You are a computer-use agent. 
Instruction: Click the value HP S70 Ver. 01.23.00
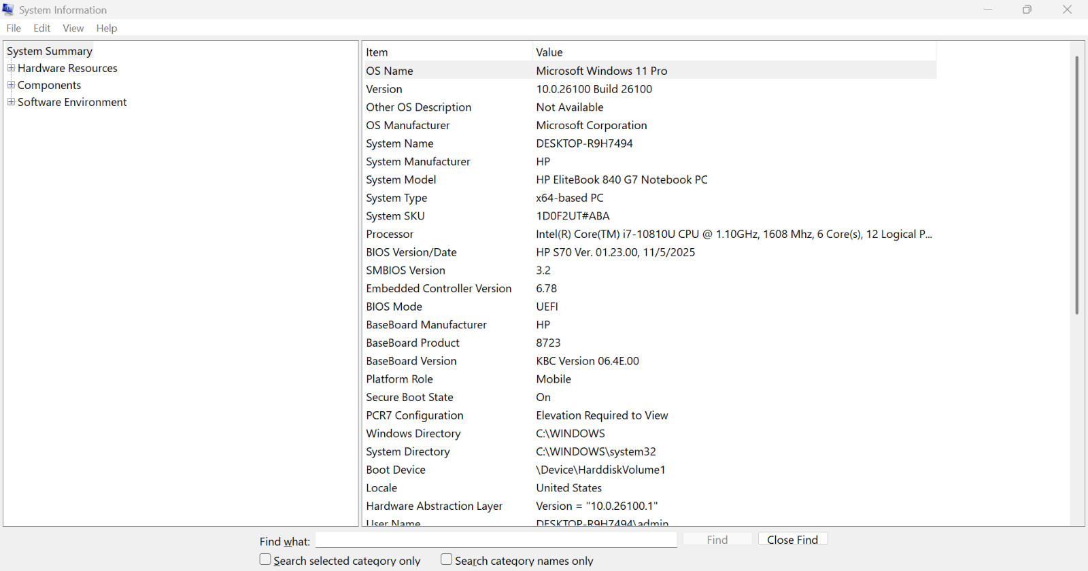(616, 252)
